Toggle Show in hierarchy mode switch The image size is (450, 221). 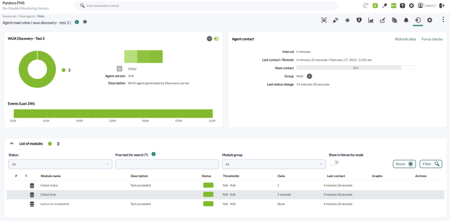click(x=334, y=163)
